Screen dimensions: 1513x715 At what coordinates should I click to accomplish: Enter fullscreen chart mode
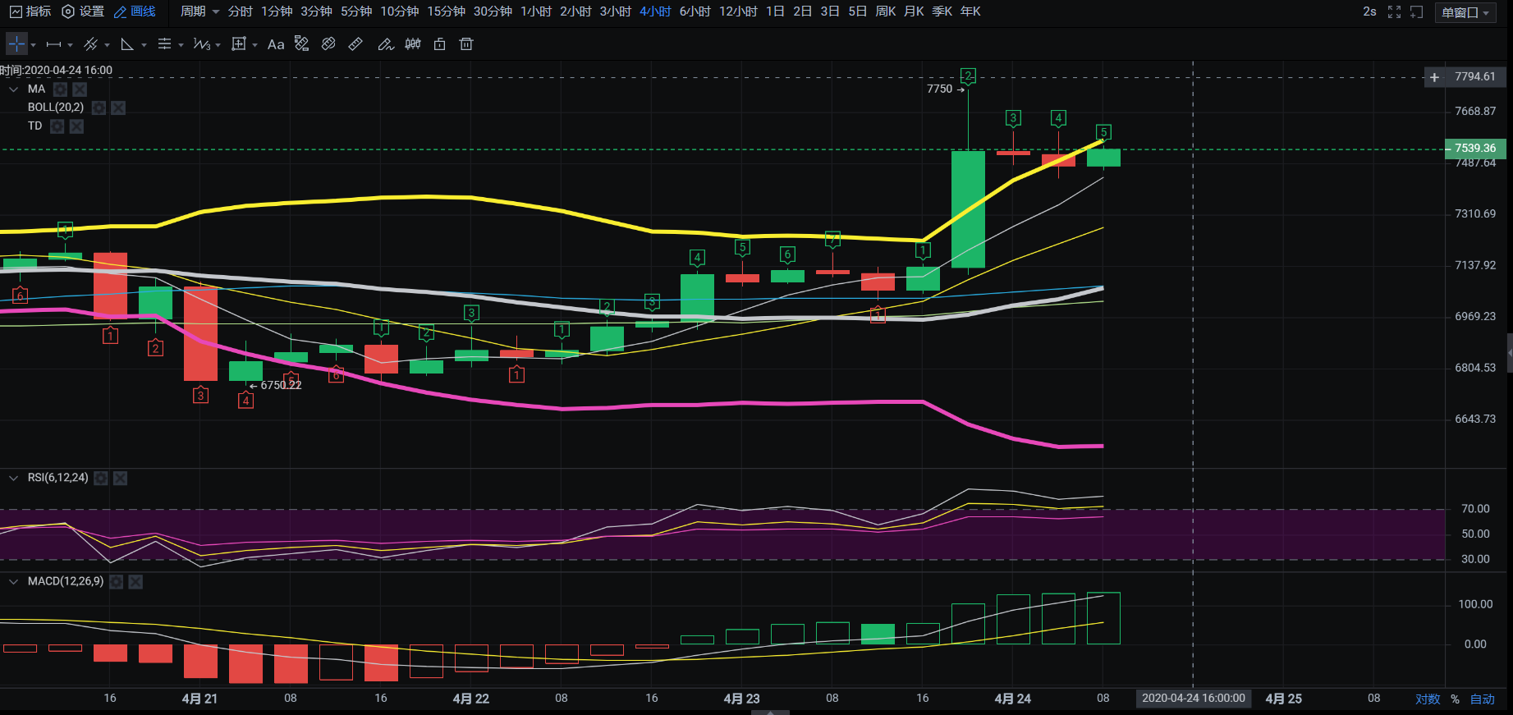point(1394,11)
